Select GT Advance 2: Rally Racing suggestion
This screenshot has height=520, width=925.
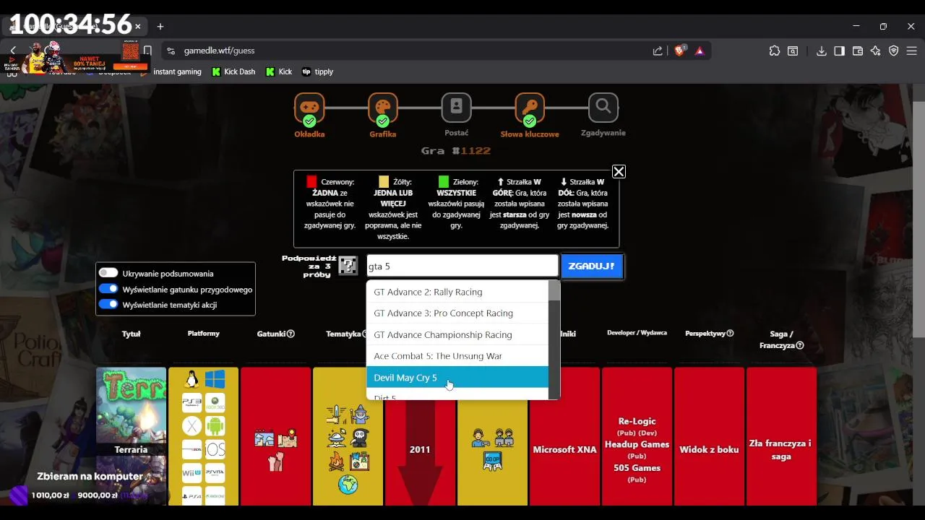click(457, 292)
